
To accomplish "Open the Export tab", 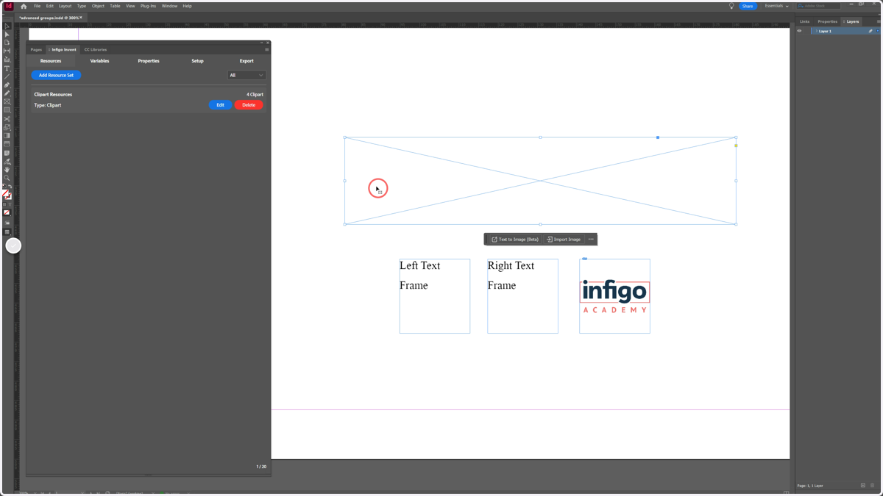I will 247,61.
